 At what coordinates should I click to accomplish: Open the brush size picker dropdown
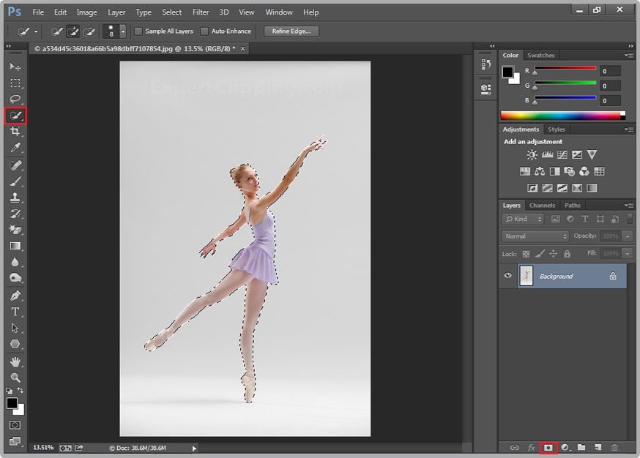(x=122, y=31)
